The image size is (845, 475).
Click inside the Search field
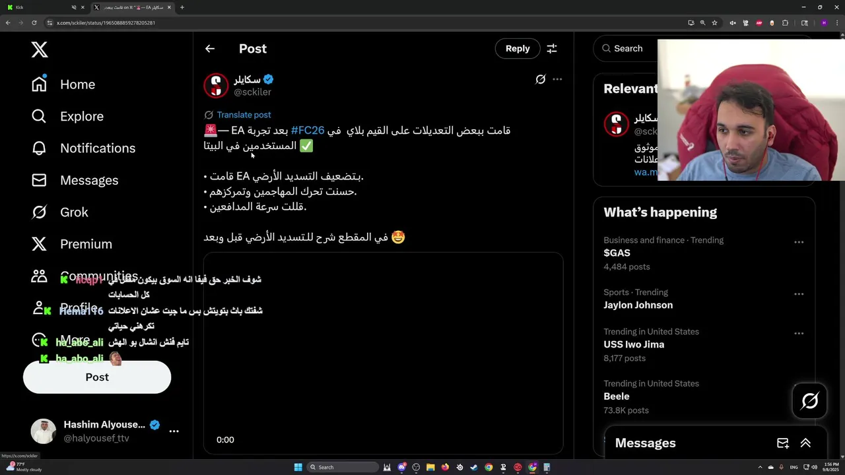point(628,48)
